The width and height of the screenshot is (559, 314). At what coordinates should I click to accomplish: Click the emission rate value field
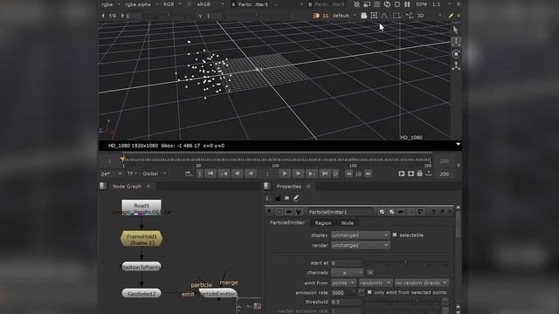[343, 293]
